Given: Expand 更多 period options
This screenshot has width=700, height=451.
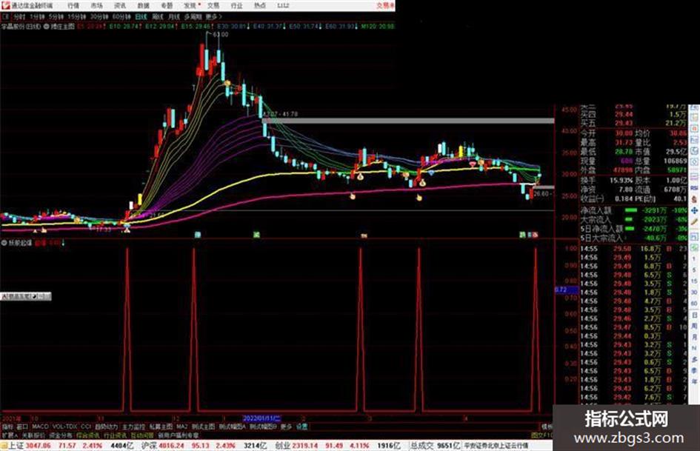Looking at the screenshot, I should [x=213, y=17].
